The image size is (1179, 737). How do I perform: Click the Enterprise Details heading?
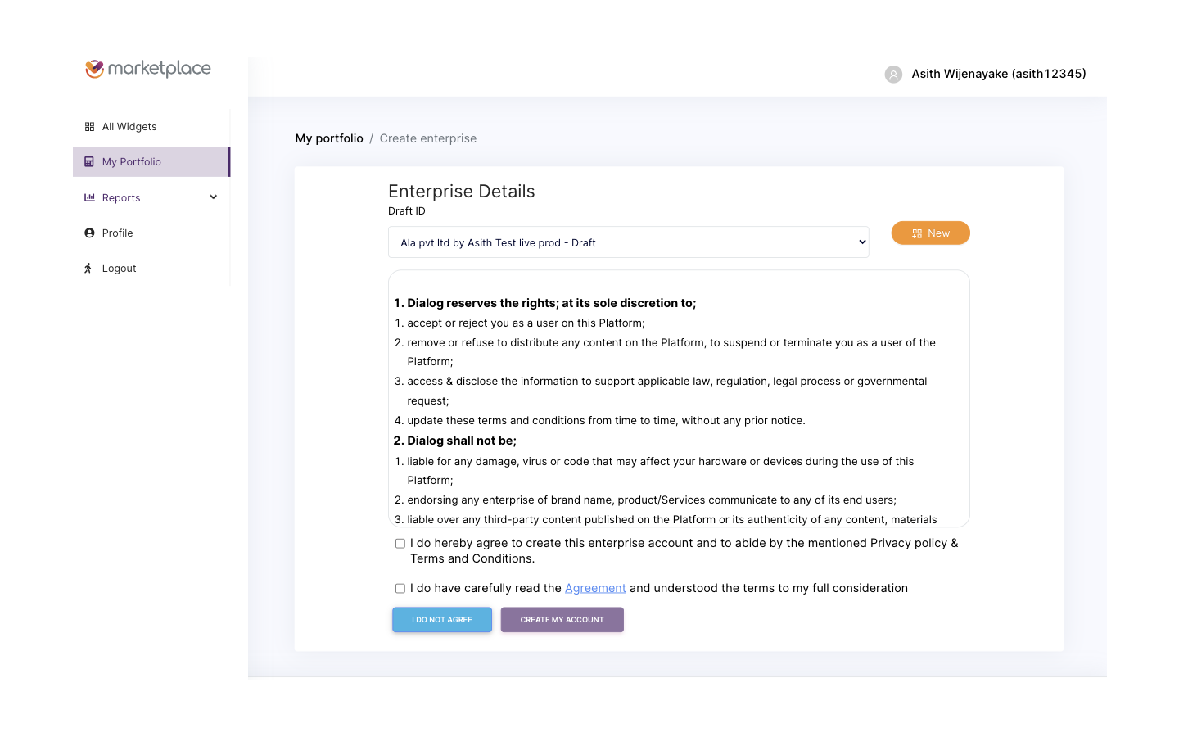462,192
